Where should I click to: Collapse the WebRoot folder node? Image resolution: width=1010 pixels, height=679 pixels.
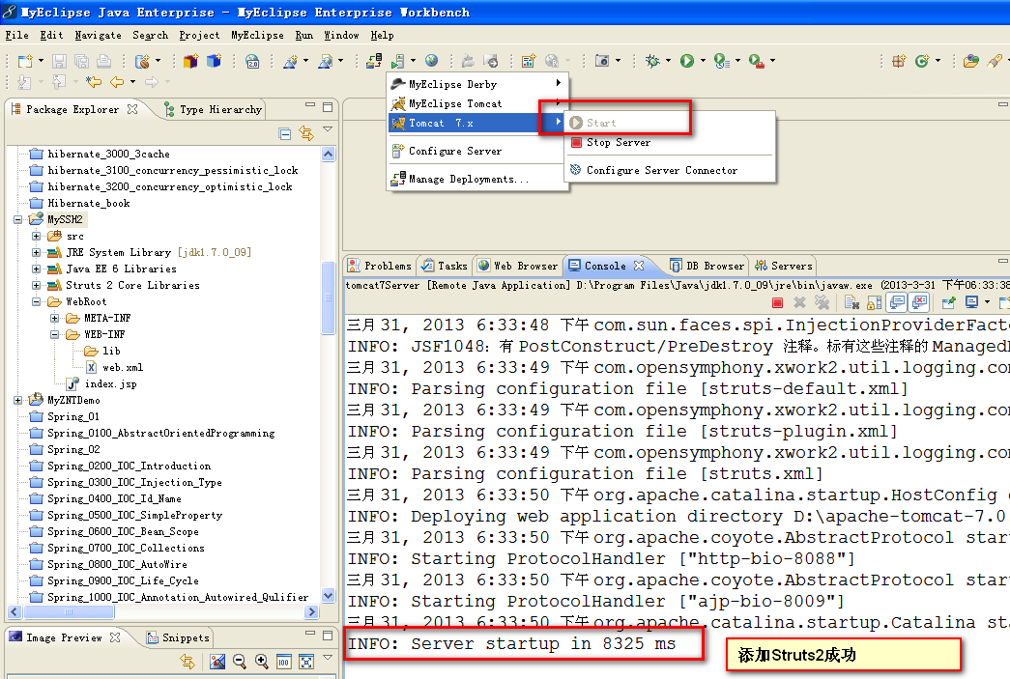point(36,302)
